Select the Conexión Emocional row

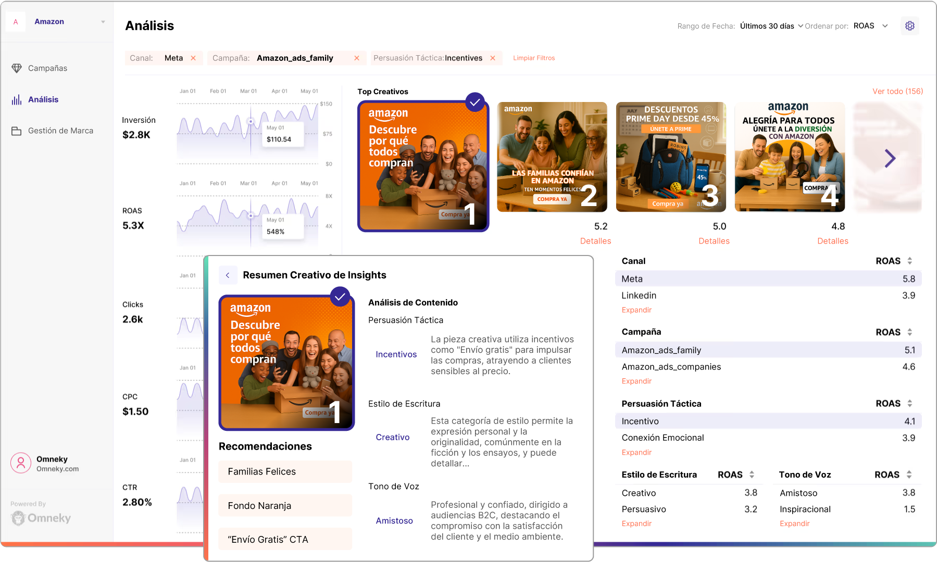tap(768, 438)
